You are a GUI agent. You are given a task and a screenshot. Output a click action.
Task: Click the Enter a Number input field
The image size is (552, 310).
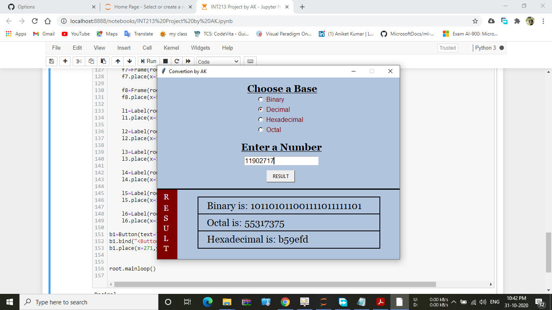pyautogui.click(x=281, y=161)
